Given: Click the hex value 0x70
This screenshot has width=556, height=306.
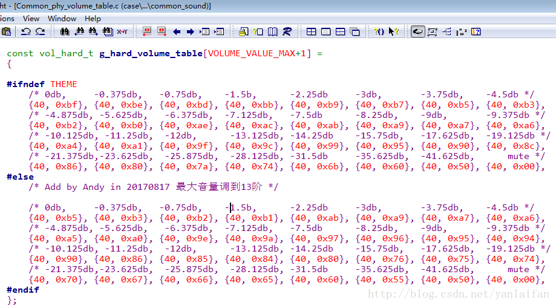Looking at the screenshot, I should (67, 280).
